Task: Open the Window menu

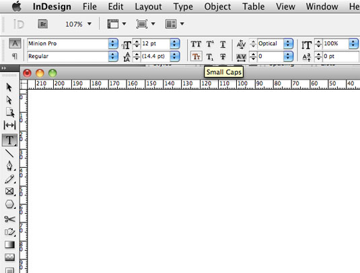Action: click(x=322, y=7)
